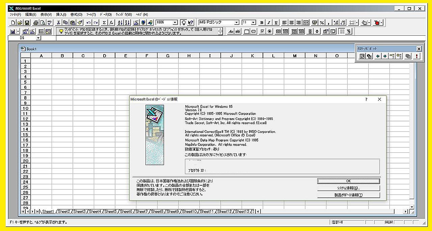
Task: Select the Check Box control tool
Action: 262,31
